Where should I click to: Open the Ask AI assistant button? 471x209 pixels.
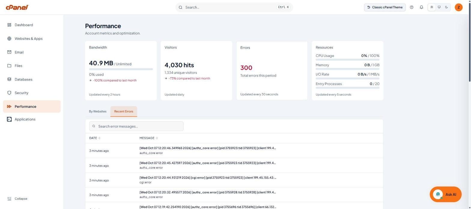pos(445,194)
